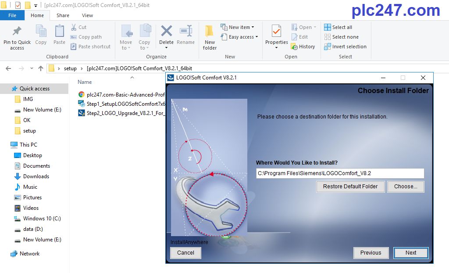449x273 pixels.
Task: Open the Move to dropdown
Action: click(x=126, y=38)
